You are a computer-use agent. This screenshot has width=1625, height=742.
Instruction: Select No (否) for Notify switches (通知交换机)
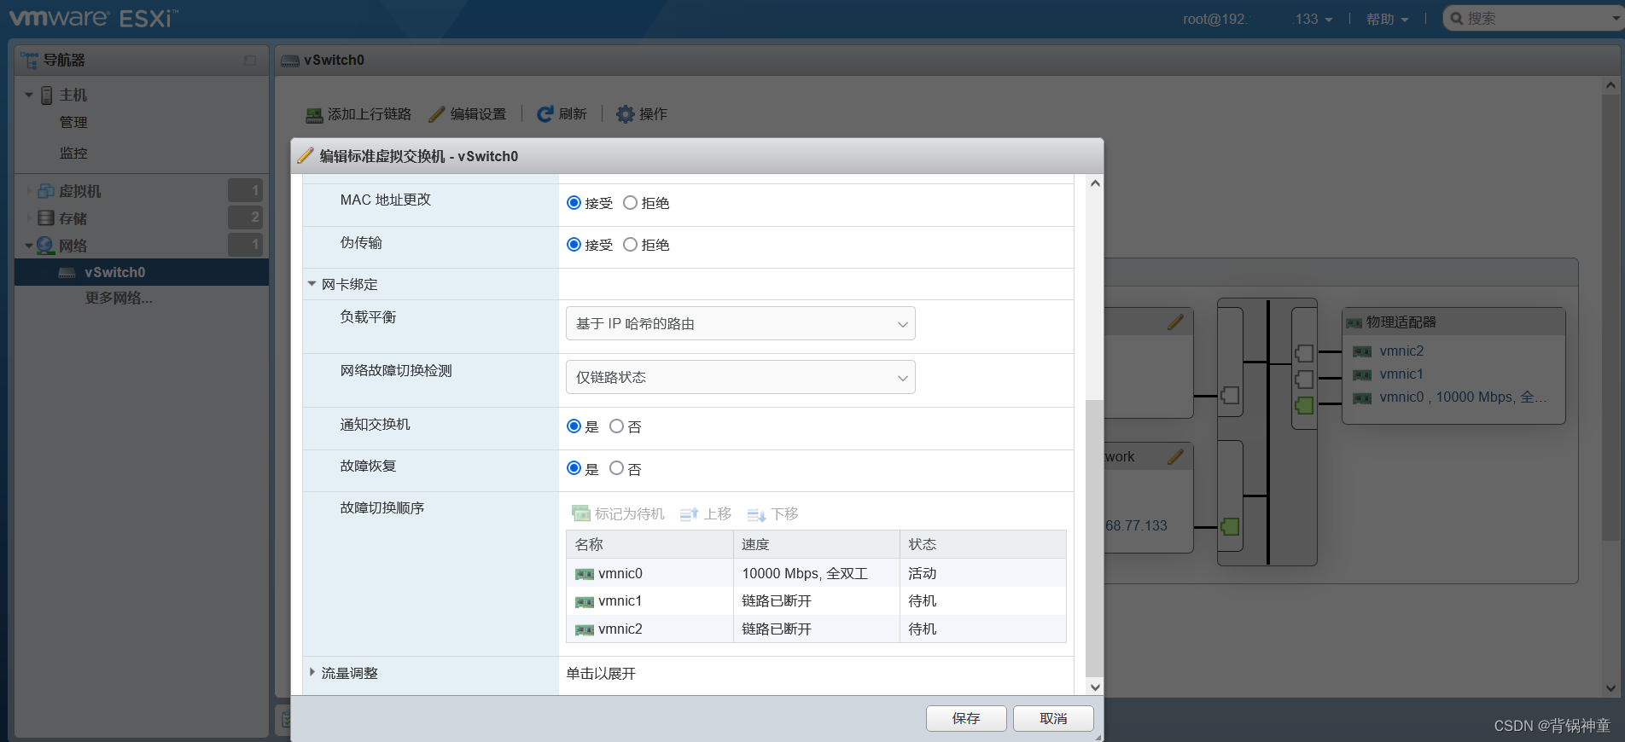(x=616, y=426)
